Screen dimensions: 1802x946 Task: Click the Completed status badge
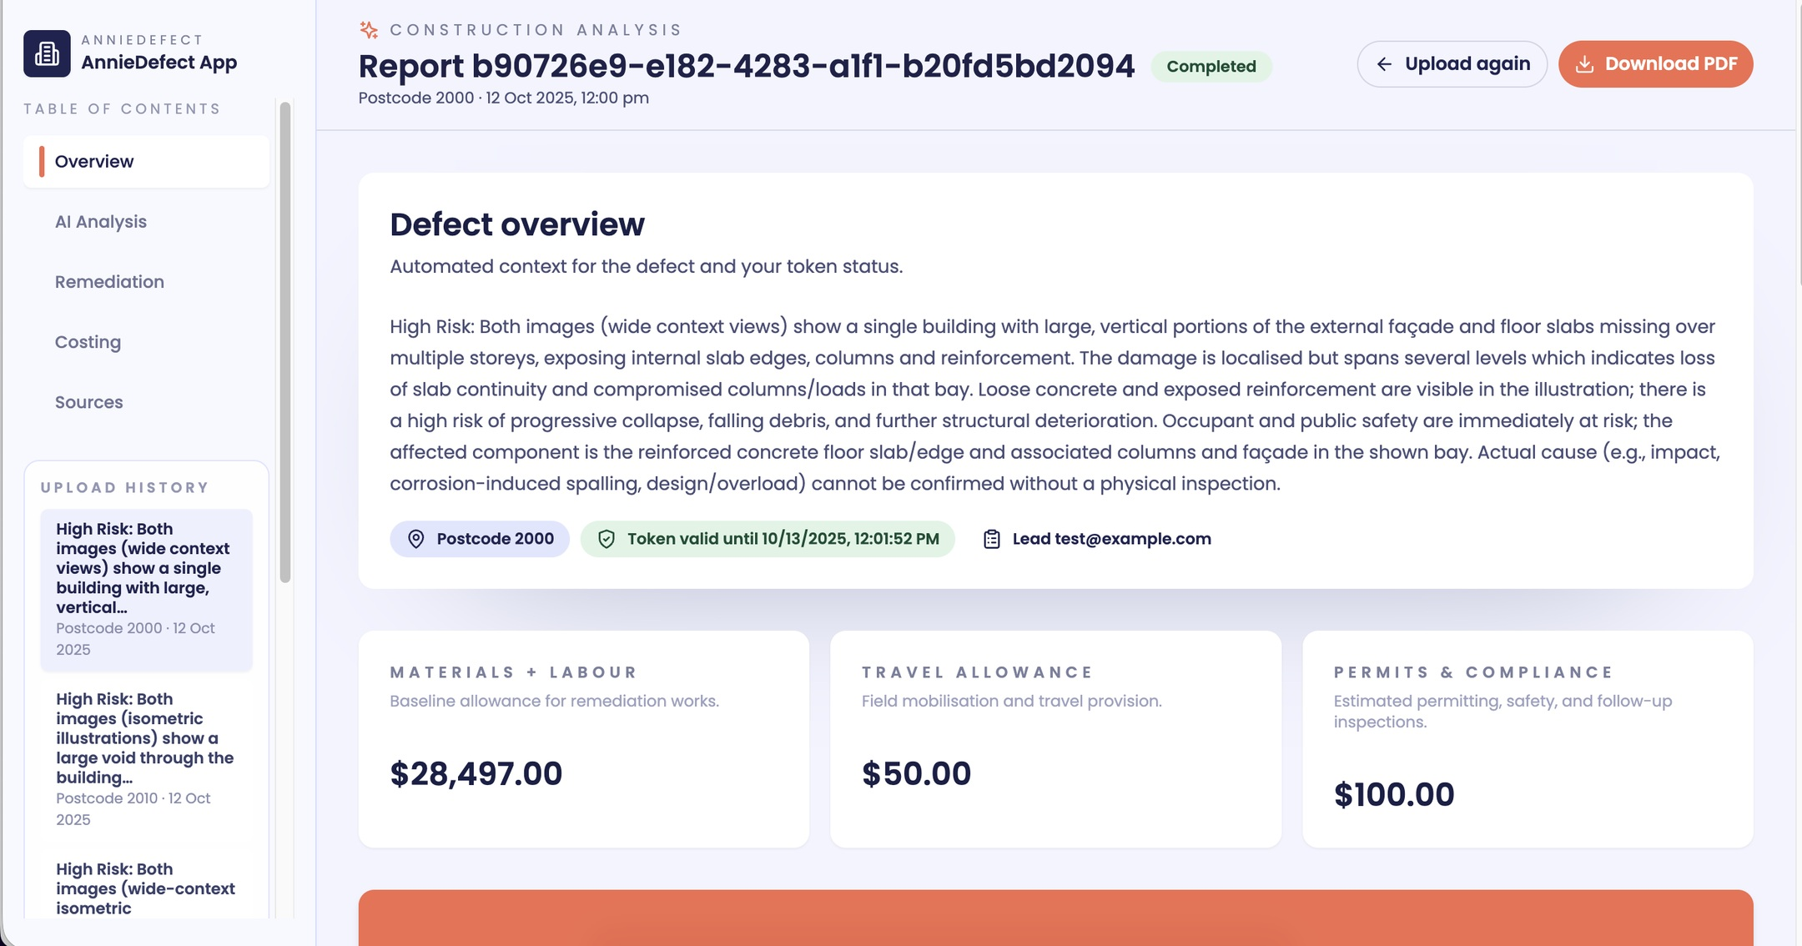pyautogui.click(x=1211, y=67)
